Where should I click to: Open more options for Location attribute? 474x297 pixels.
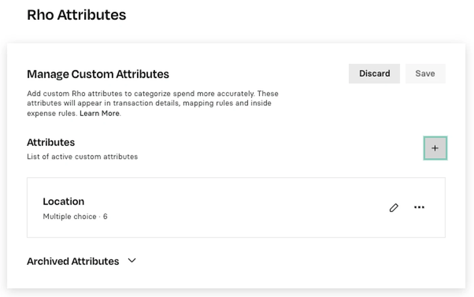(419, 207)
